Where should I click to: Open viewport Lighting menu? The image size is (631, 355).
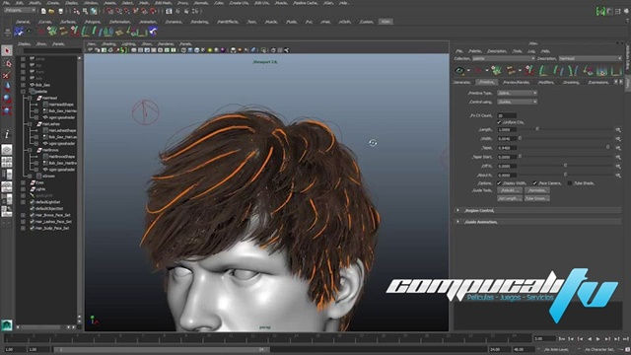coord(128,43)
